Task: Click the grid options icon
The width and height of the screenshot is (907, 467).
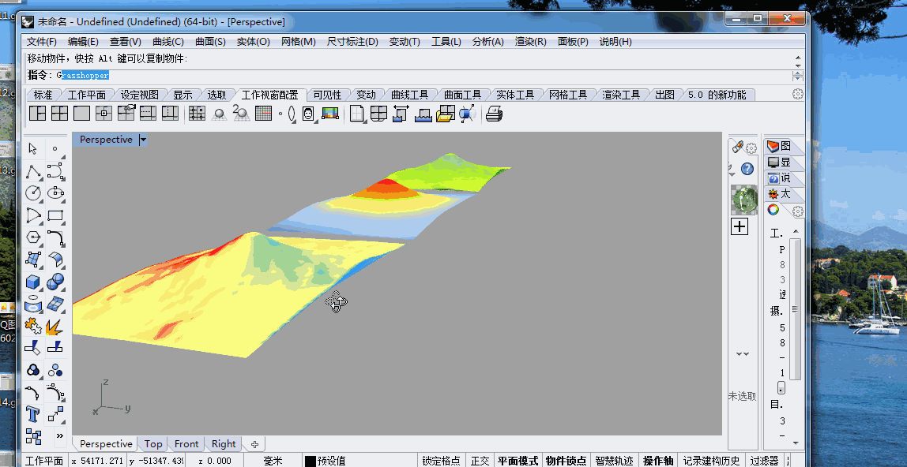Action: 263,114
